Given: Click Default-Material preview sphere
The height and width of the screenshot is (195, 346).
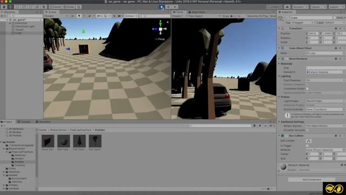Looking at the screenshot, I should click(x=283, y=166).
